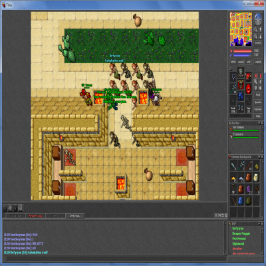Viewport: 266px width, 266px height.
Task: Open the Defyyoo chat tab
Action: tap(75, 215)
